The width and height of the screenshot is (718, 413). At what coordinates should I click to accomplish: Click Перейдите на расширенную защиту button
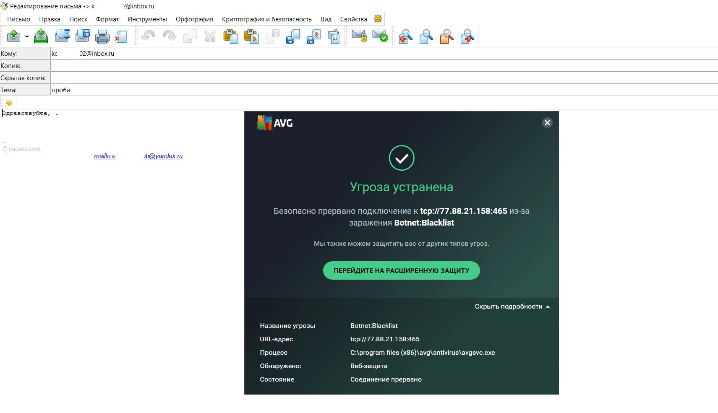[x=402, y=270]
